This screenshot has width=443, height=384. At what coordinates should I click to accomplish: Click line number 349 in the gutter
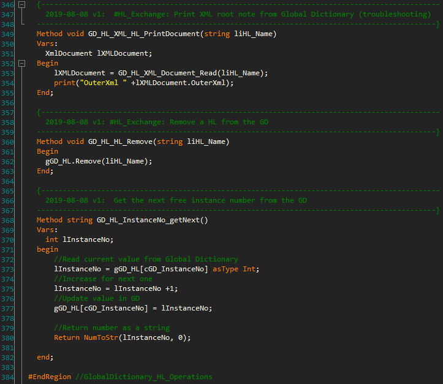click(7, 34)
